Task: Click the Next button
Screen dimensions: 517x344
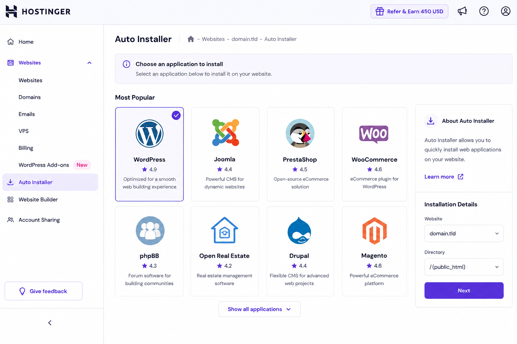Action: tap(464, 291)
